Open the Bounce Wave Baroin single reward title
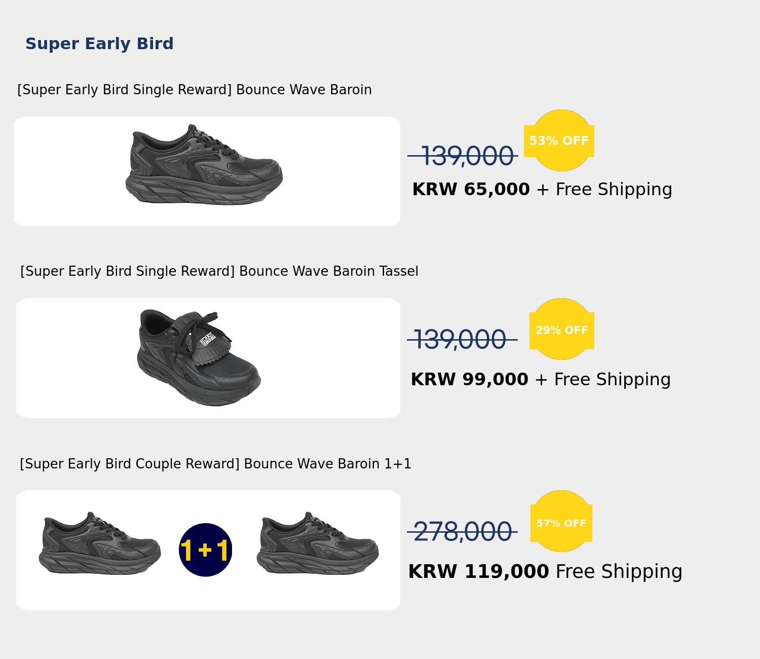The height and width of the screenshot is (659, 760). 195,90
